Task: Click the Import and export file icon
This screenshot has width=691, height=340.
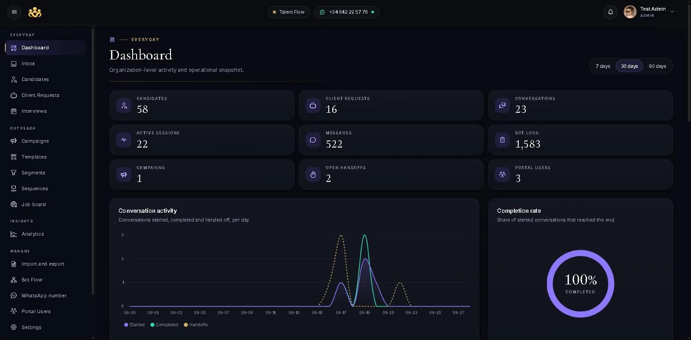Action: [14, 264]
